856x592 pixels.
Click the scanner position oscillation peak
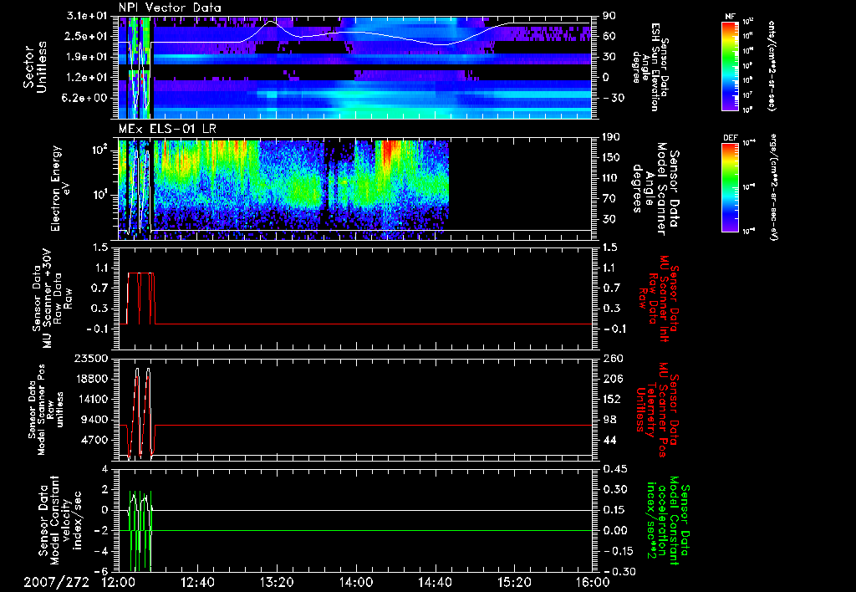137,370
